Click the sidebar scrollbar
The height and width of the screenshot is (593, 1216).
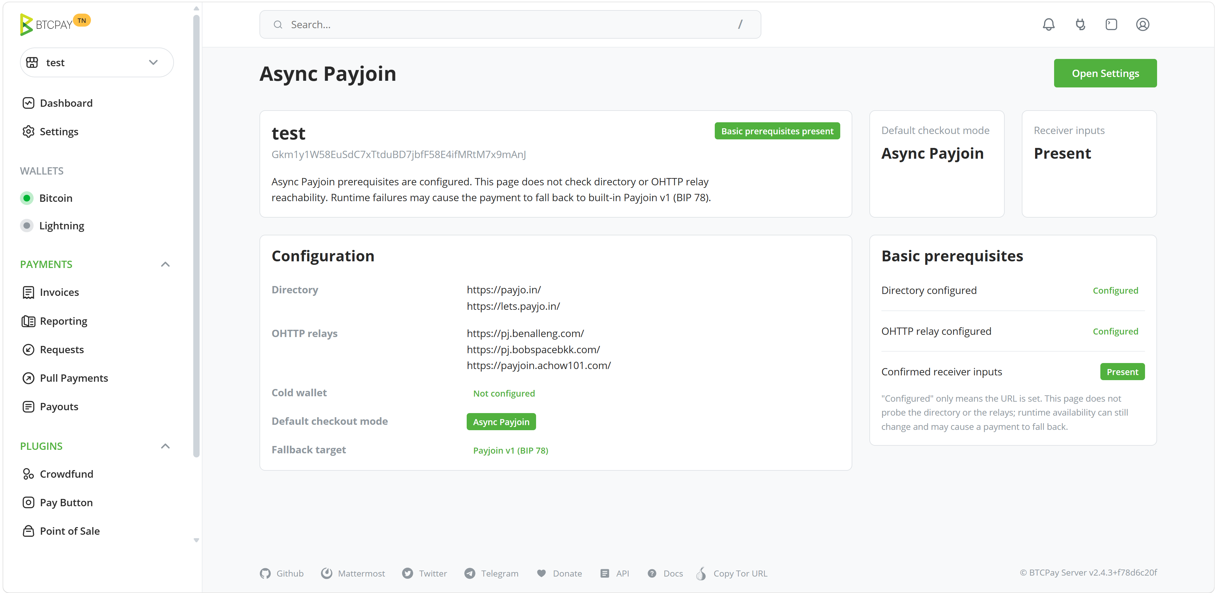[x=196, y=236]
